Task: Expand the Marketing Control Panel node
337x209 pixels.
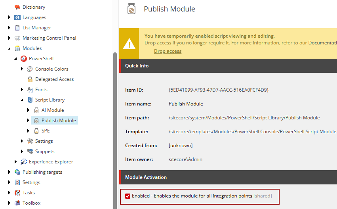Action: 9,38
